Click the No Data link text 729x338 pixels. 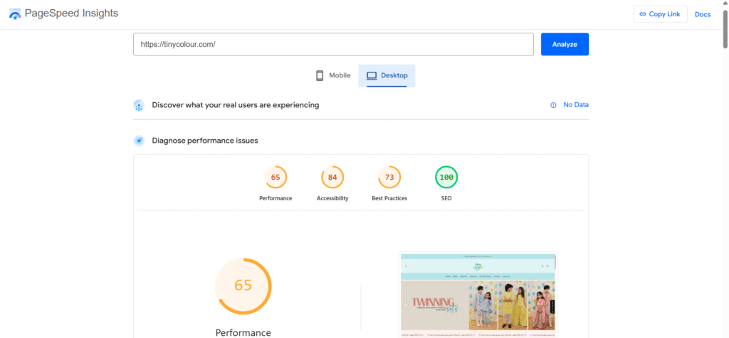click(575, 105)
